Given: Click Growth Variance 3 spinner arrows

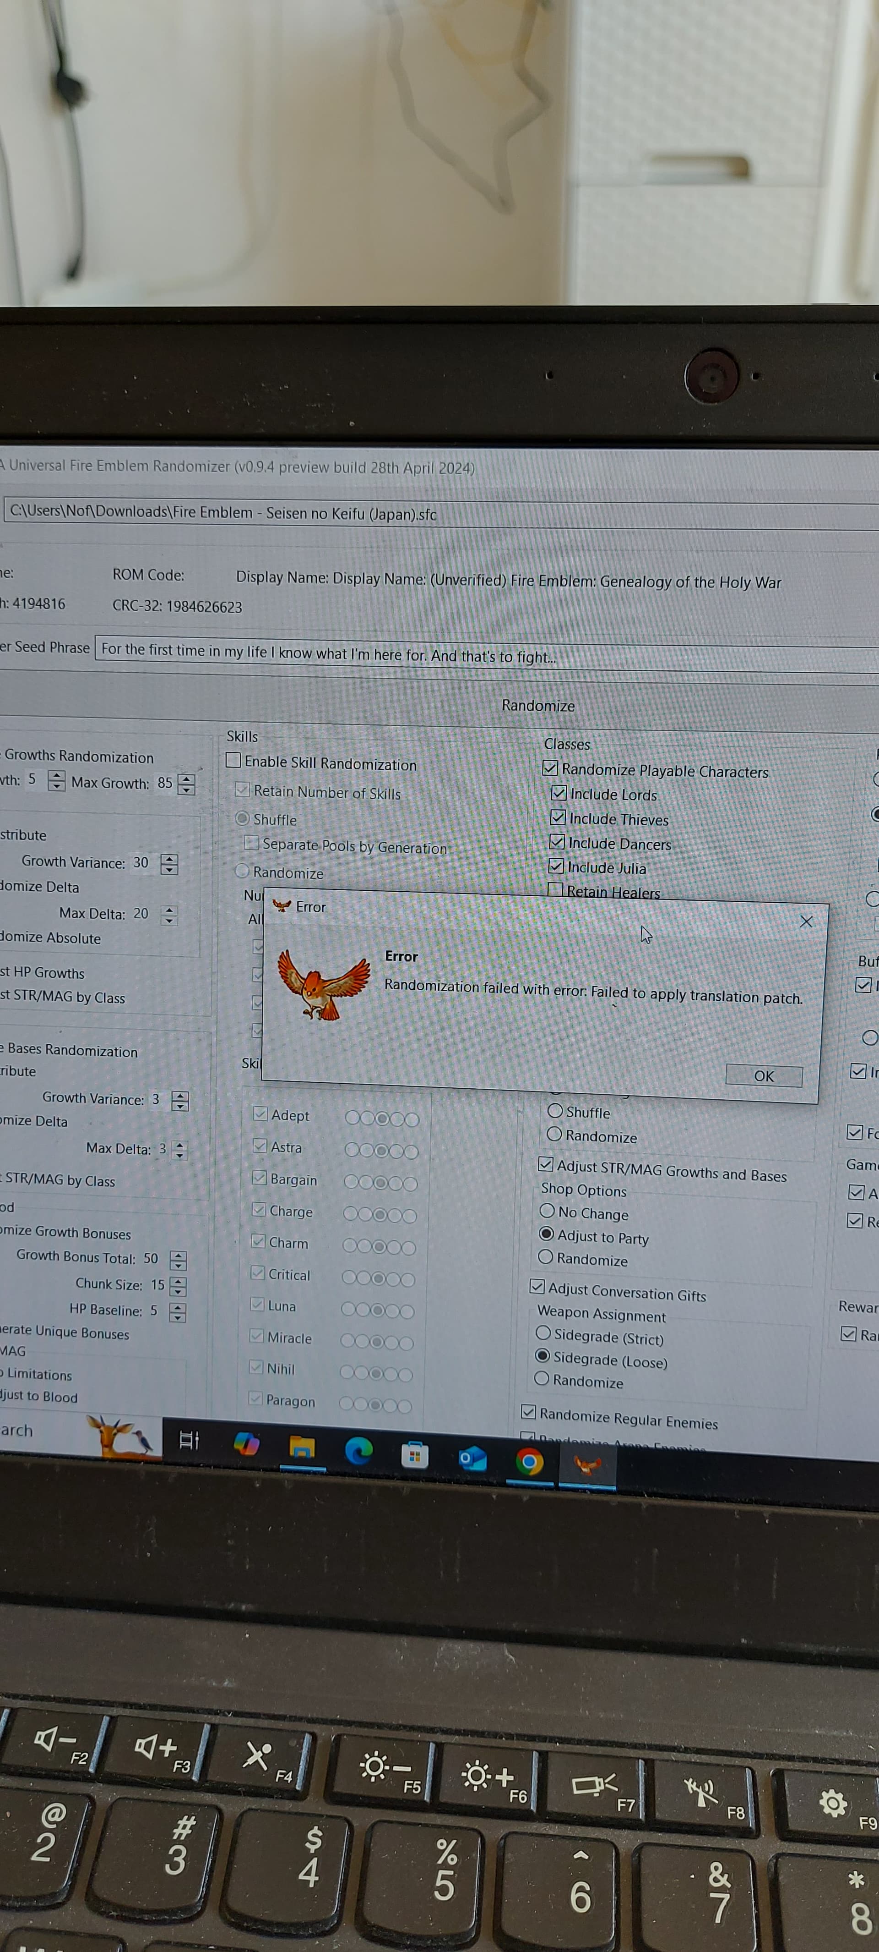Looking at the screenshot, I should [179, 1100].
